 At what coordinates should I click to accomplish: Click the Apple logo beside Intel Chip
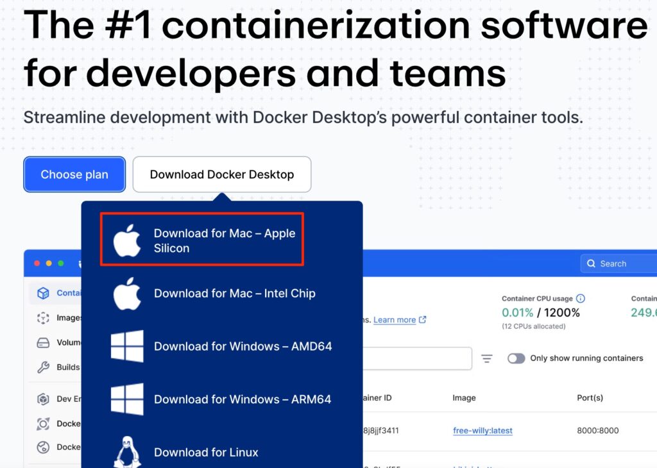coord(127,294)
